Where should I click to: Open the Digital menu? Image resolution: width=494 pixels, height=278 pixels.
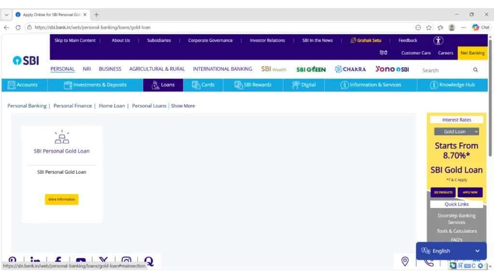tap(304, 85)
